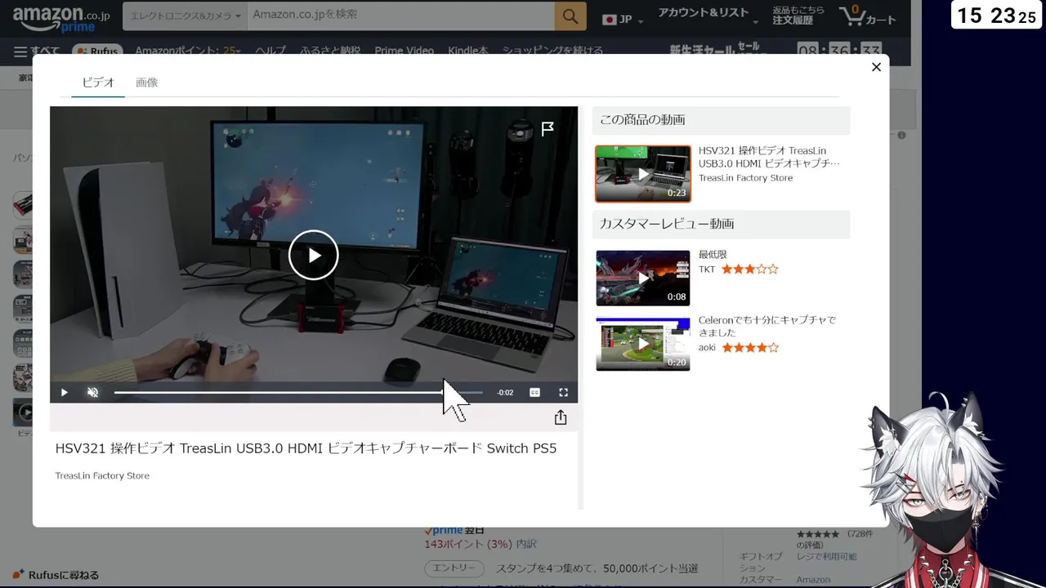Click the orange search magnifier button
1046x588 pixels.
coord(570,16)
